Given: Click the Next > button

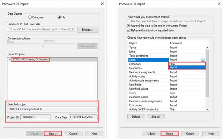Looking at the screenshot, I should pos(53,134).
